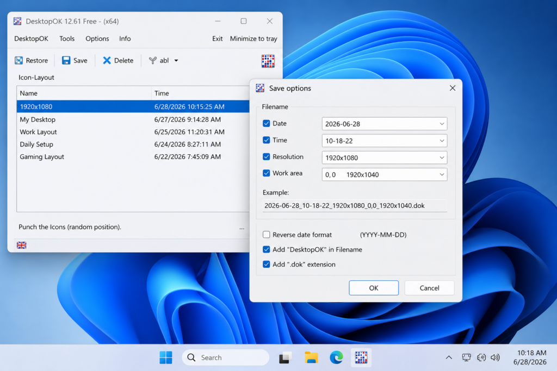Enable Reverse date format checkbox
Screen dimensions: 557x371
[x=267, y=235]
